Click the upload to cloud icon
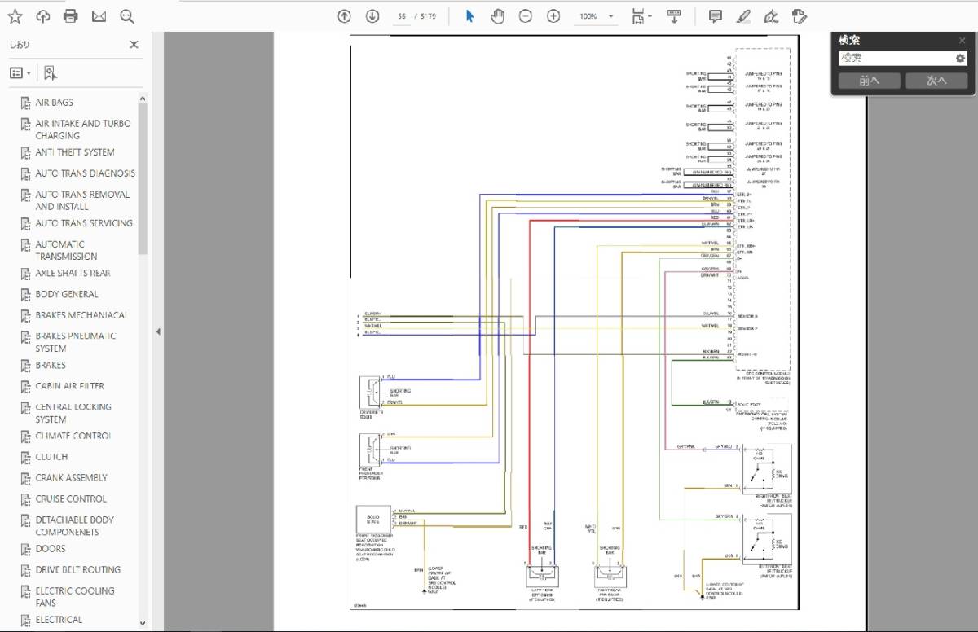978x632 pixels. coord(43,15)
